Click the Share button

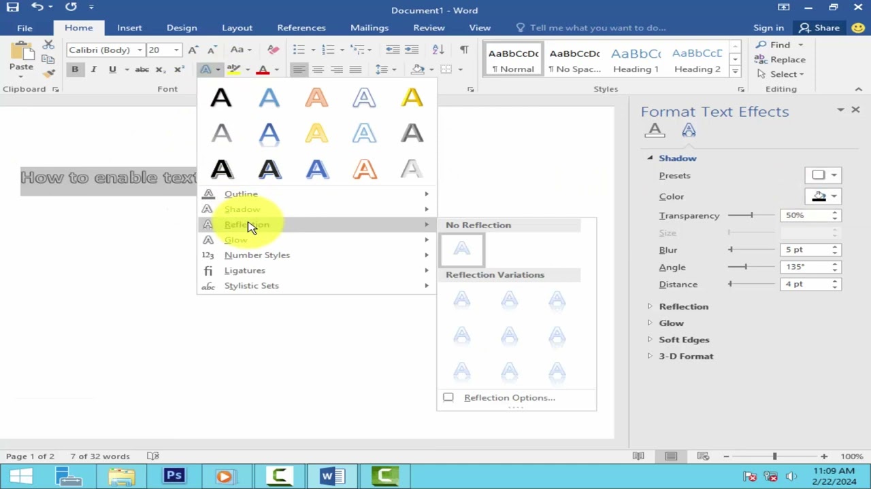(x=820, y=28)
